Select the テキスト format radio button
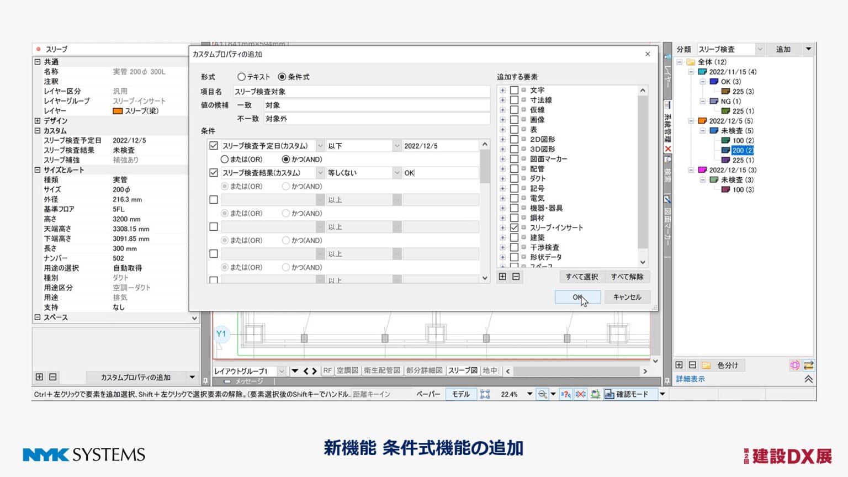The image size is (848, 477). click(x=241, y=77)
